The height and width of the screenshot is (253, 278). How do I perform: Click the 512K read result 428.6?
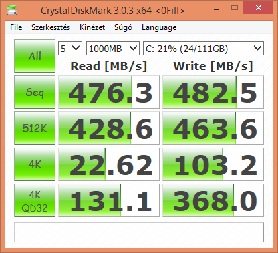109,128
